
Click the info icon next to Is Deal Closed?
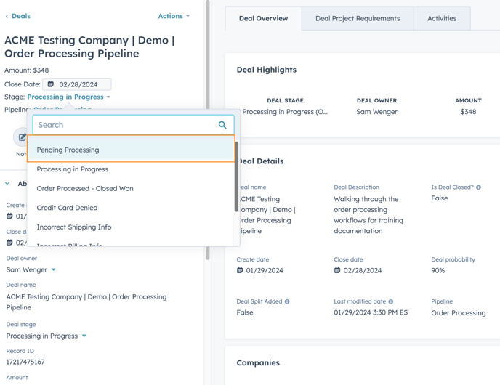[x=478, y=187]
